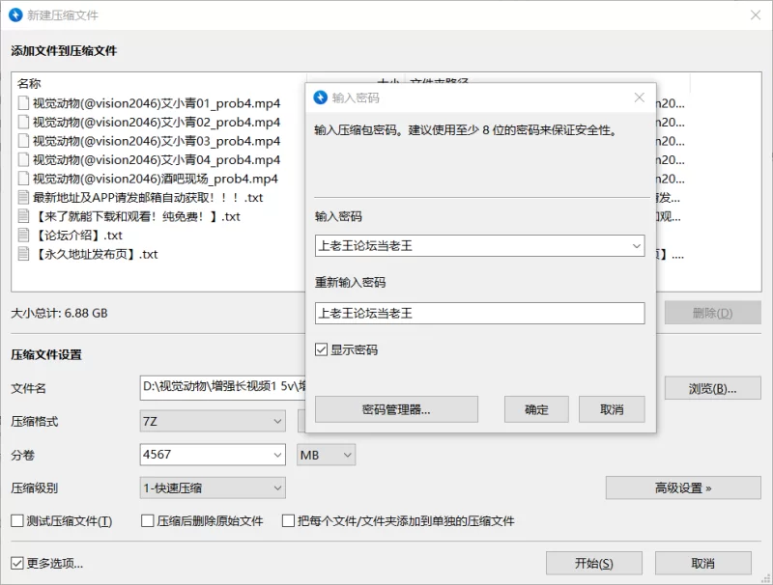
Task: Open the 压缩格式 7Z dropdown
Action: (x=213, y=421)
